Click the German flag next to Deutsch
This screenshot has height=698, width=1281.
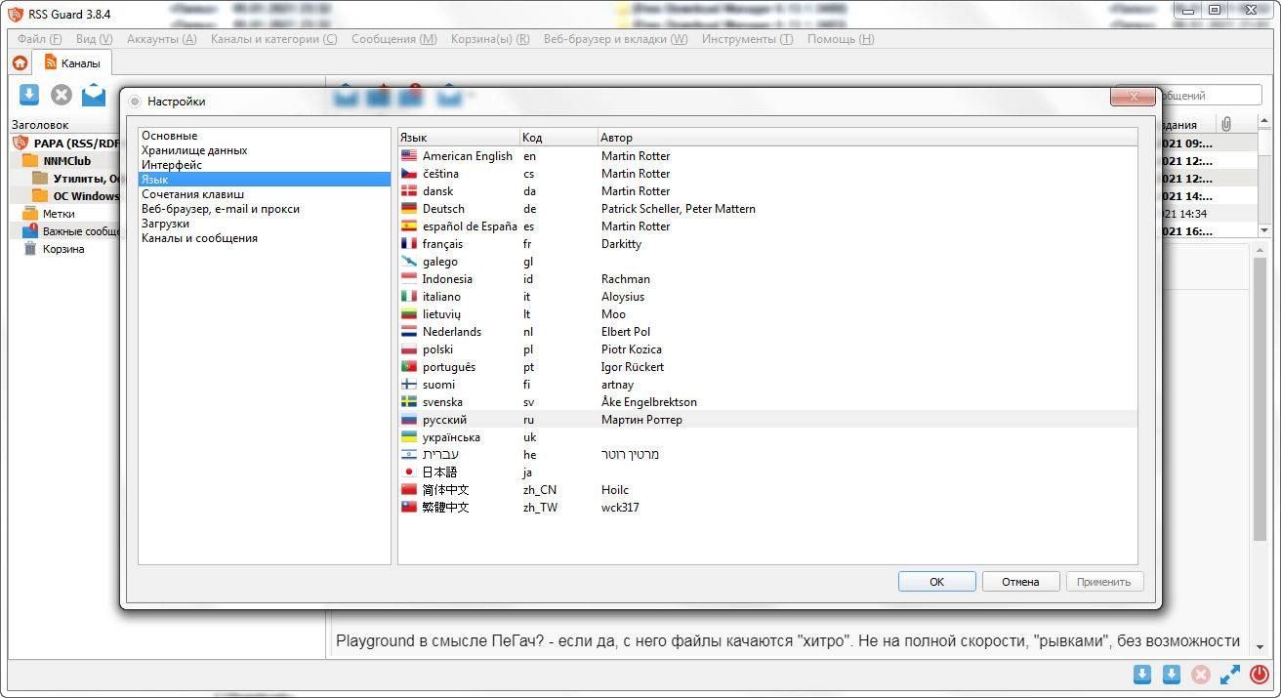[x=409, y=209]
